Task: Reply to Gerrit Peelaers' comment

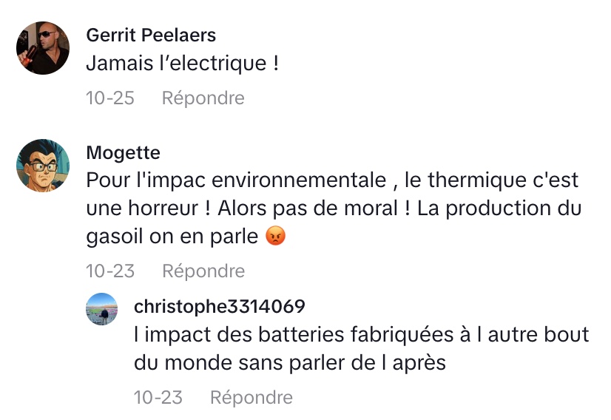Action: tap(203, 98)
